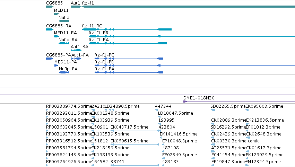The image size is (295, 167).
Task: Select the CG6885-RA transcript label
Action: [x=59, y=26]
